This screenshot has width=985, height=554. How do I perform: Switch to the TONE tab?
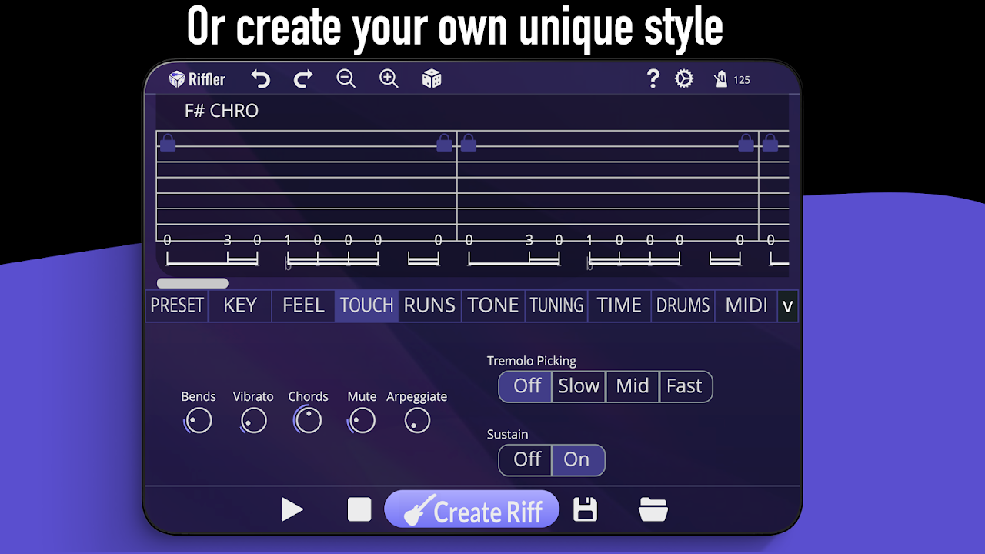coord(492,305)
